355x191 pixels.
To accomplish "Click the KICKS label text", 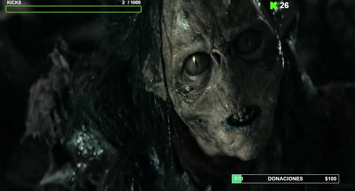I will (x=14, y=2).
